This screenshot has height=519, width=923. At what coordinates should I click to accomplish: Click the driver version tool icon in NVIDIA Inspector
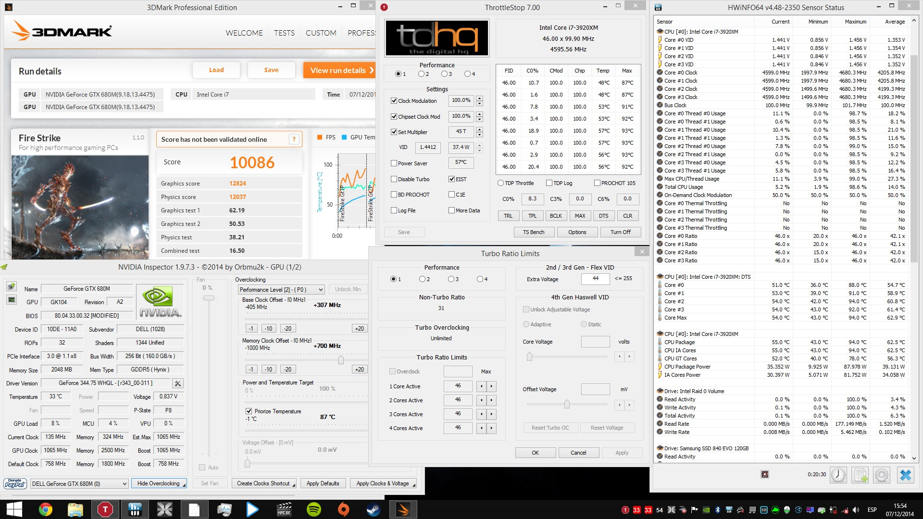tap(178, 383)
